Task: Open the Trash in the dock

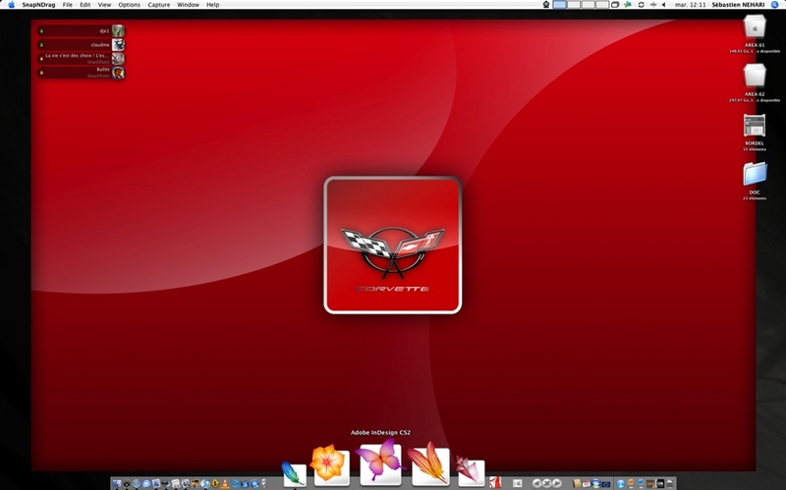Action: [670, 483]
